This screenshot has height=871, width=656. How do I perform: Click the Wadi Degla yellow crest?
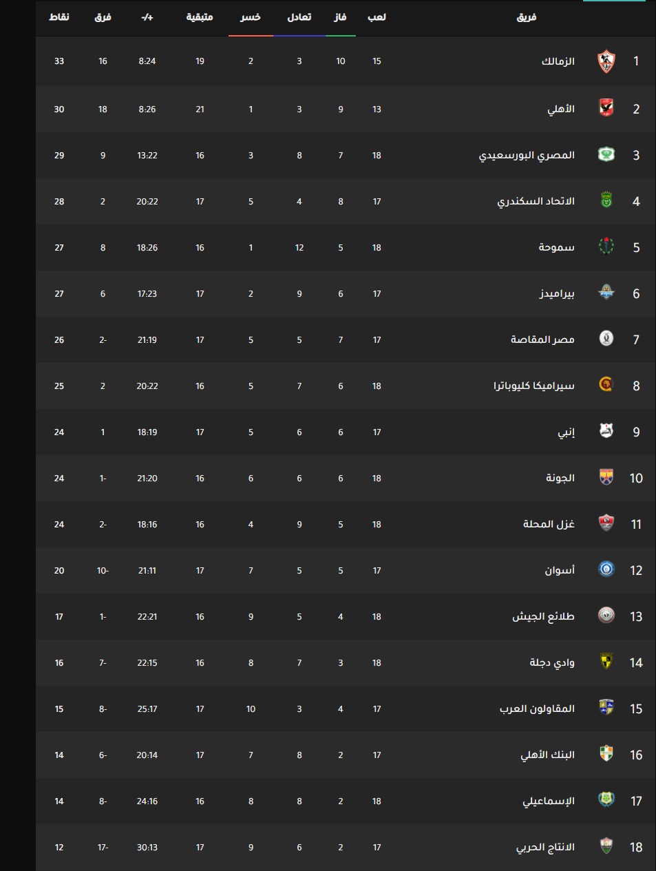pyautogui.click(x=606, y=662)
